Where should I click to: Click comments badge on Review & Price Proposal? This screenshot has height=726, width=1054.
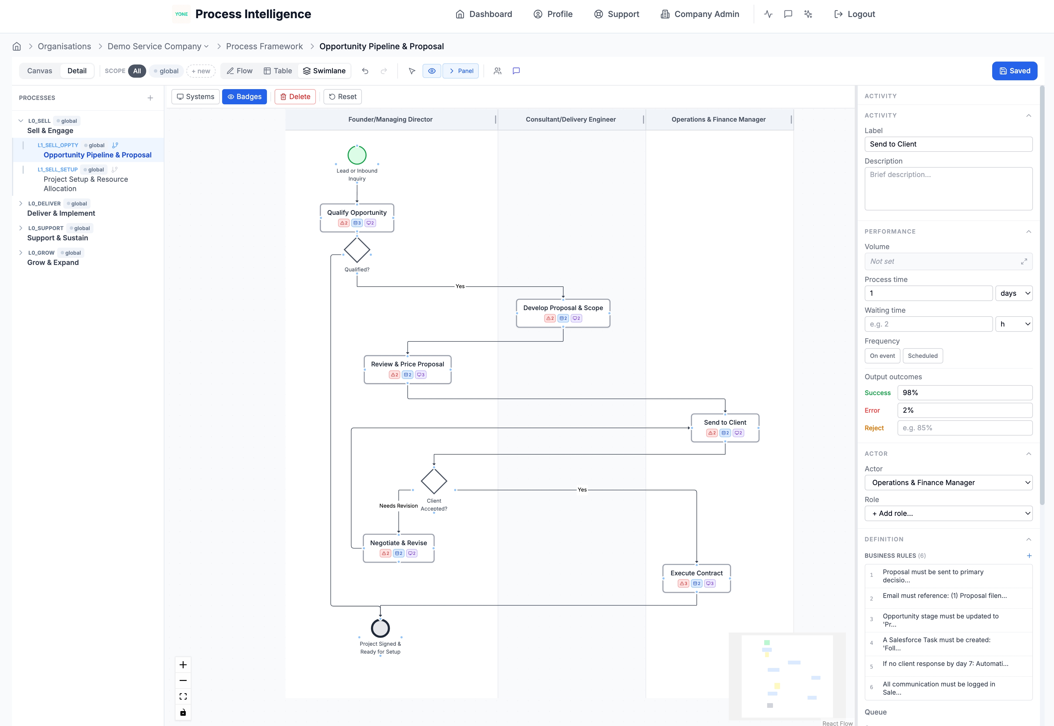point(421,375)
